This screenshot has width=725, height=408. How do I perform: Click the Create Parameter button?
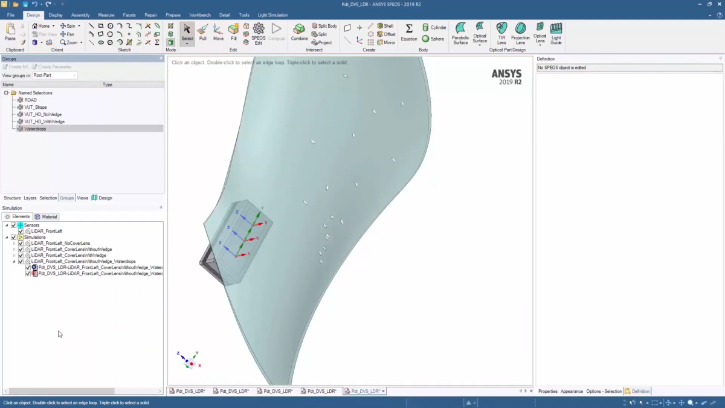(51, 67)
